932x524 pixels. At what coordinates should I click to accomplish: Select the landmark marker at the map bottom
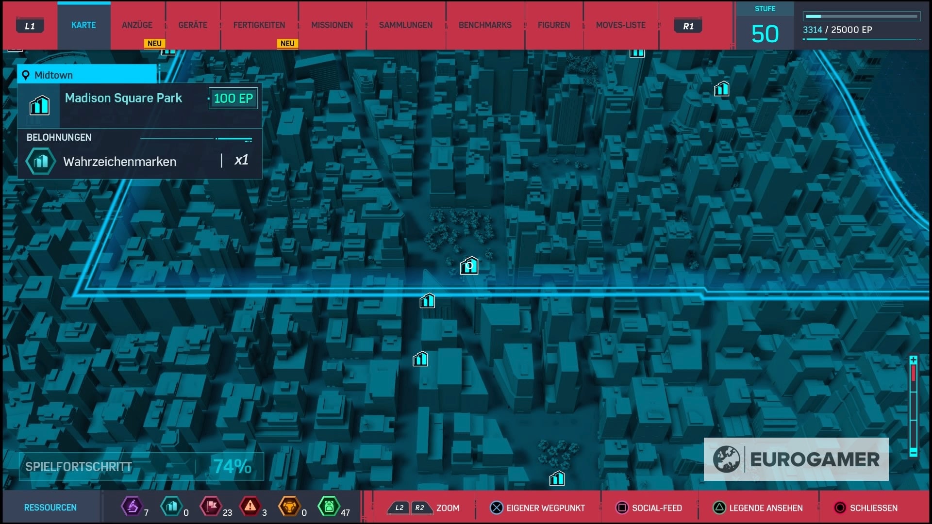(x=557, y=479)
